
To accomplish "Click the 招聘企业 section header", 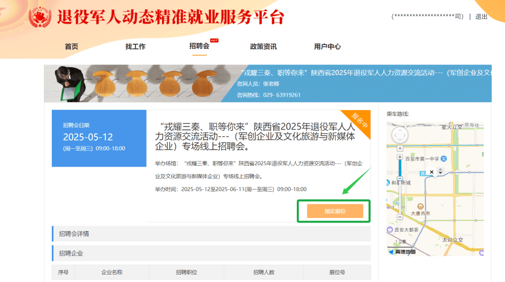I will 211,253.
